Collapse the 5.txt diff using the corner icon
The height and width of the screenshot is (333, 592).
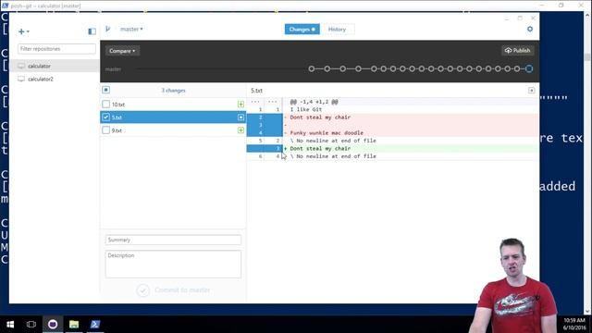pos(531,91)
